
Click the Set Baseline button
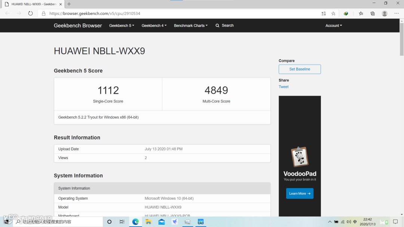coord(300,69)
